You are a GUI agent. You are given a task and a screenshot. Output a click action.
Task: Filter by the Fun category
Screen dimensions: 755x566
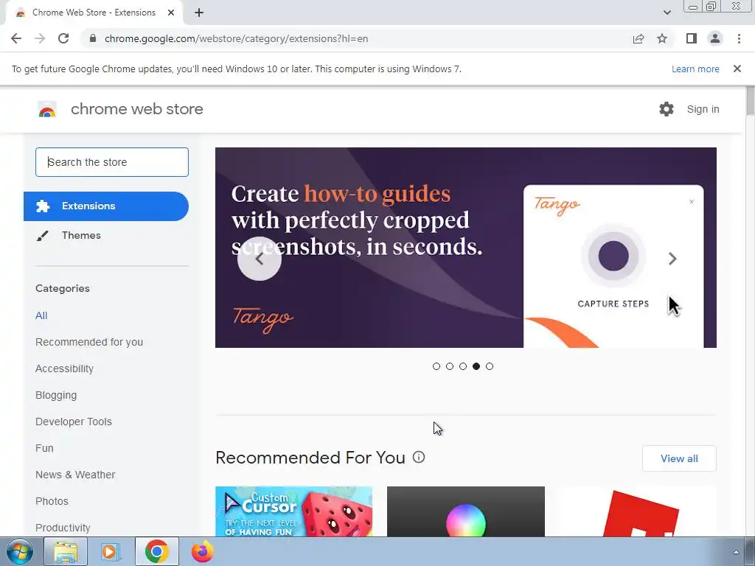44,448
